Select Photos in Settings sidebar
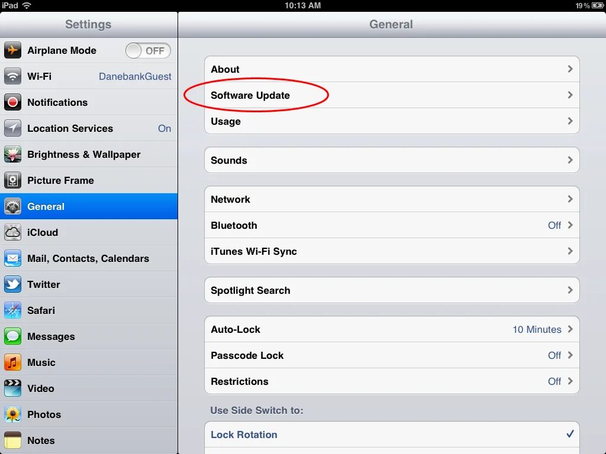This screenshot has height=454, width=606. tap(89, 414)
